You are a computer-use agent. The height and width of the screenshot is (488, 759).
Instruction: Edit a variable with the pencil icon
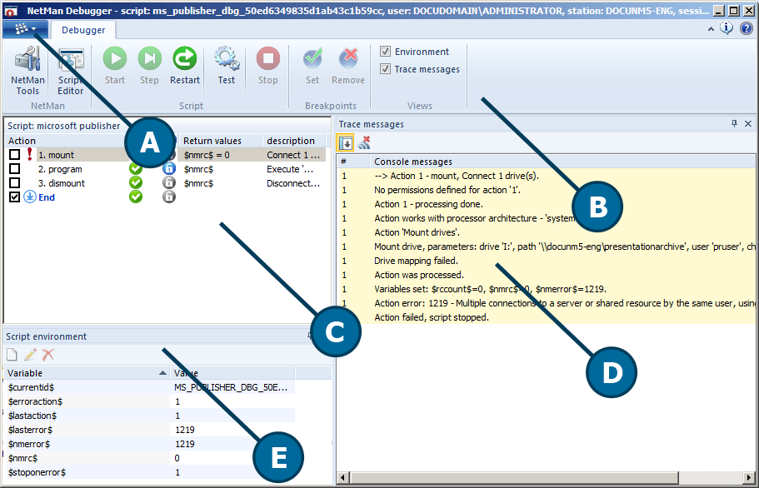pos(31,354)
